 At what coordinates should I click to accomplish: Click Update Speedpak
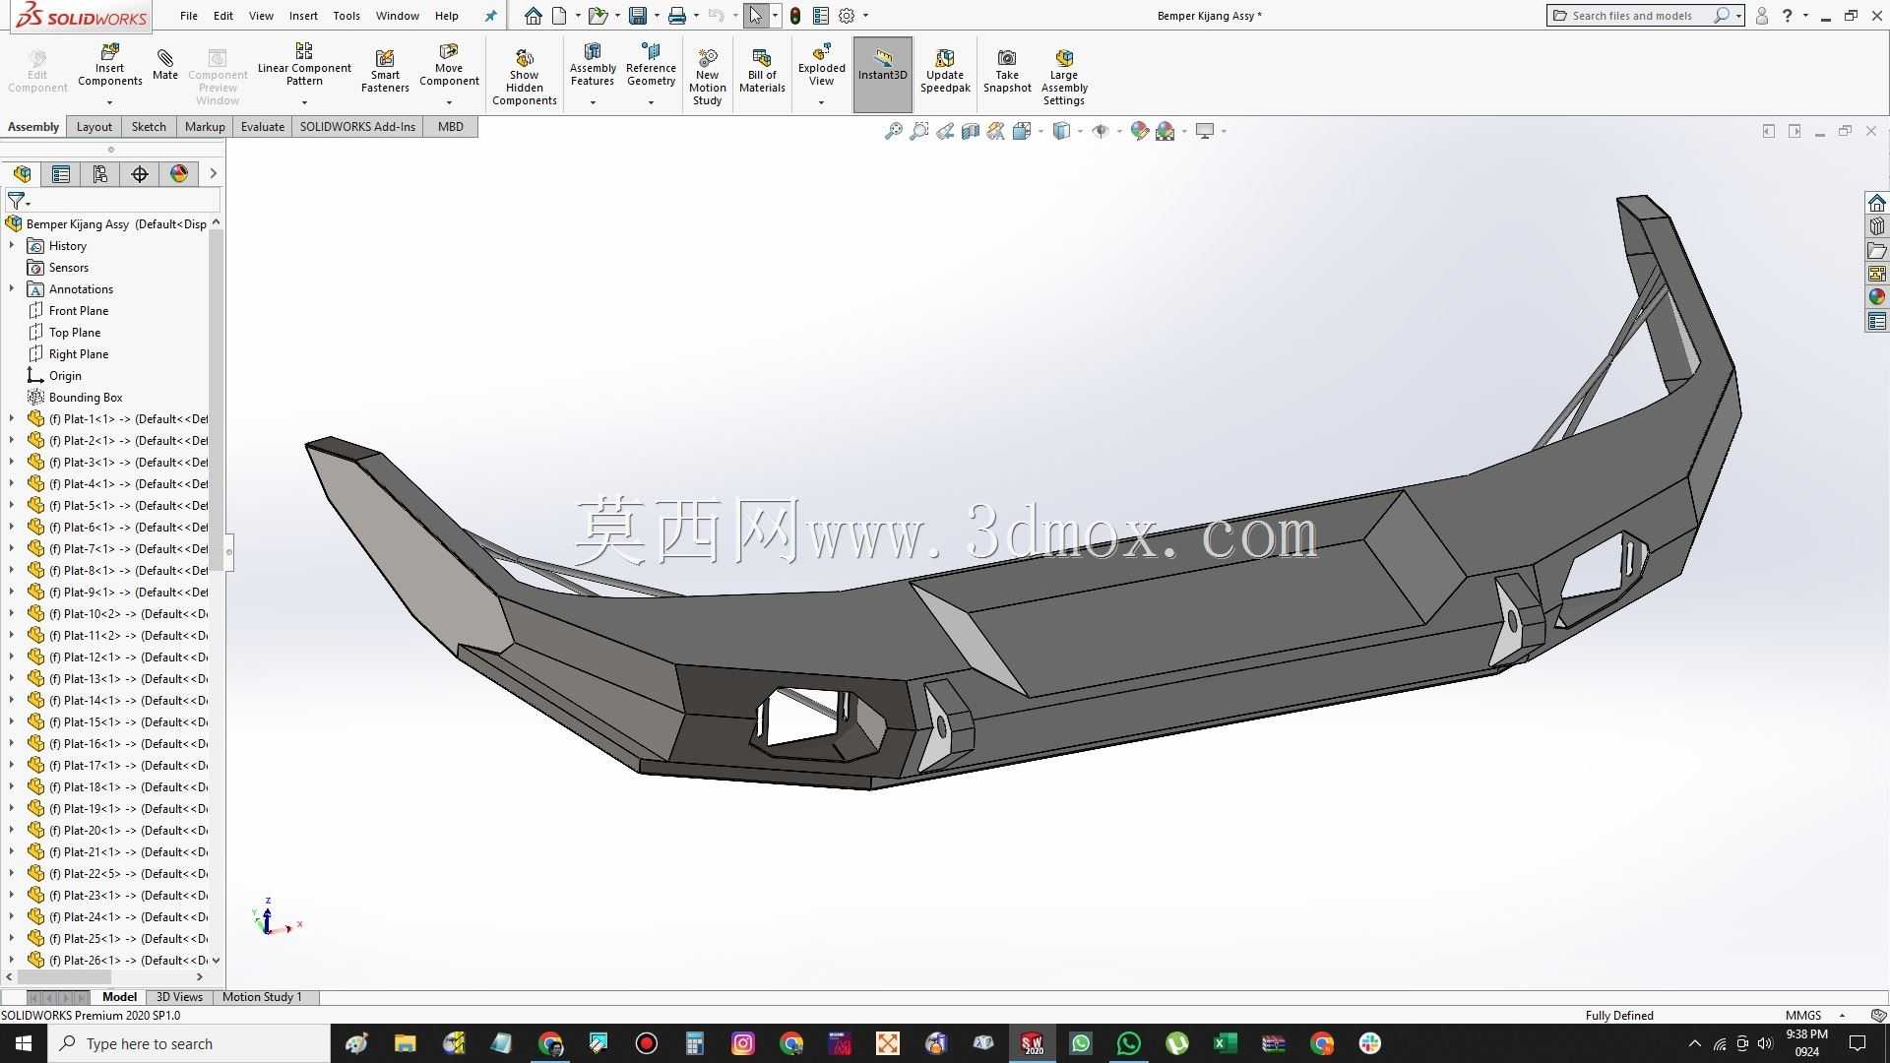coord(945,71)
